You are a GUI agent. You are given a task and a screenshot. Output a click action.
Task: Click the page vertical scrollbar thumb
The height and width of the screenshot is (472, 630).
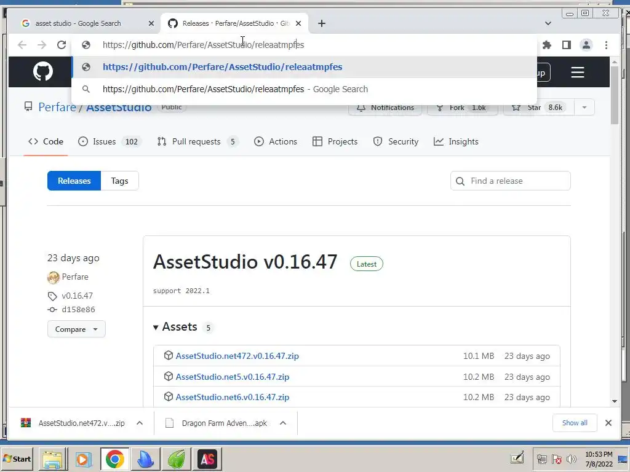(615, 95)
